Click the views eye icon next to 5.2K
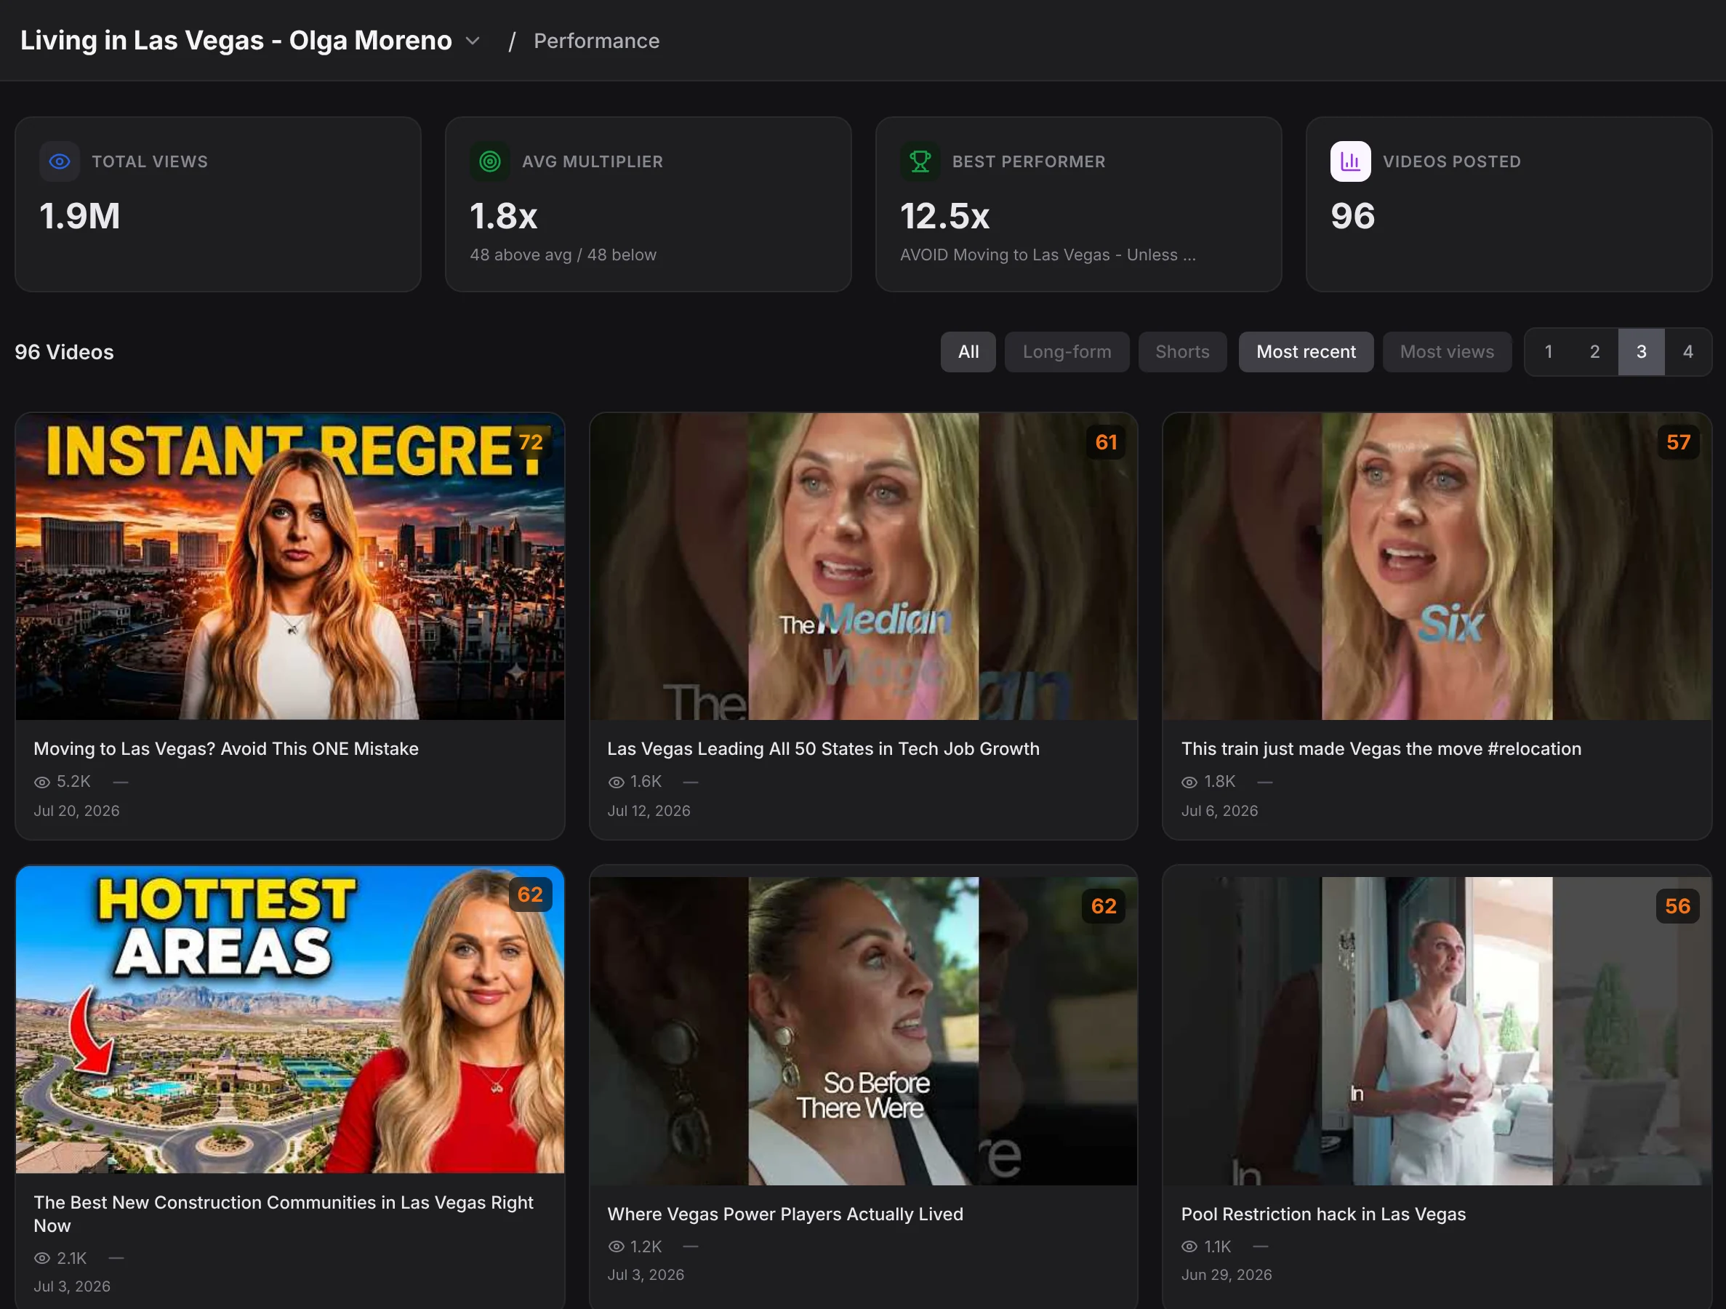This screenshot has height=1309, width=1726. [42, 782]
